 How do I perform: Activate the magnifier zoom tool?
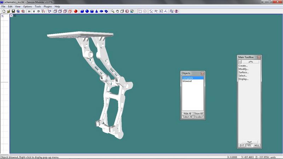(x=112, y=11)
